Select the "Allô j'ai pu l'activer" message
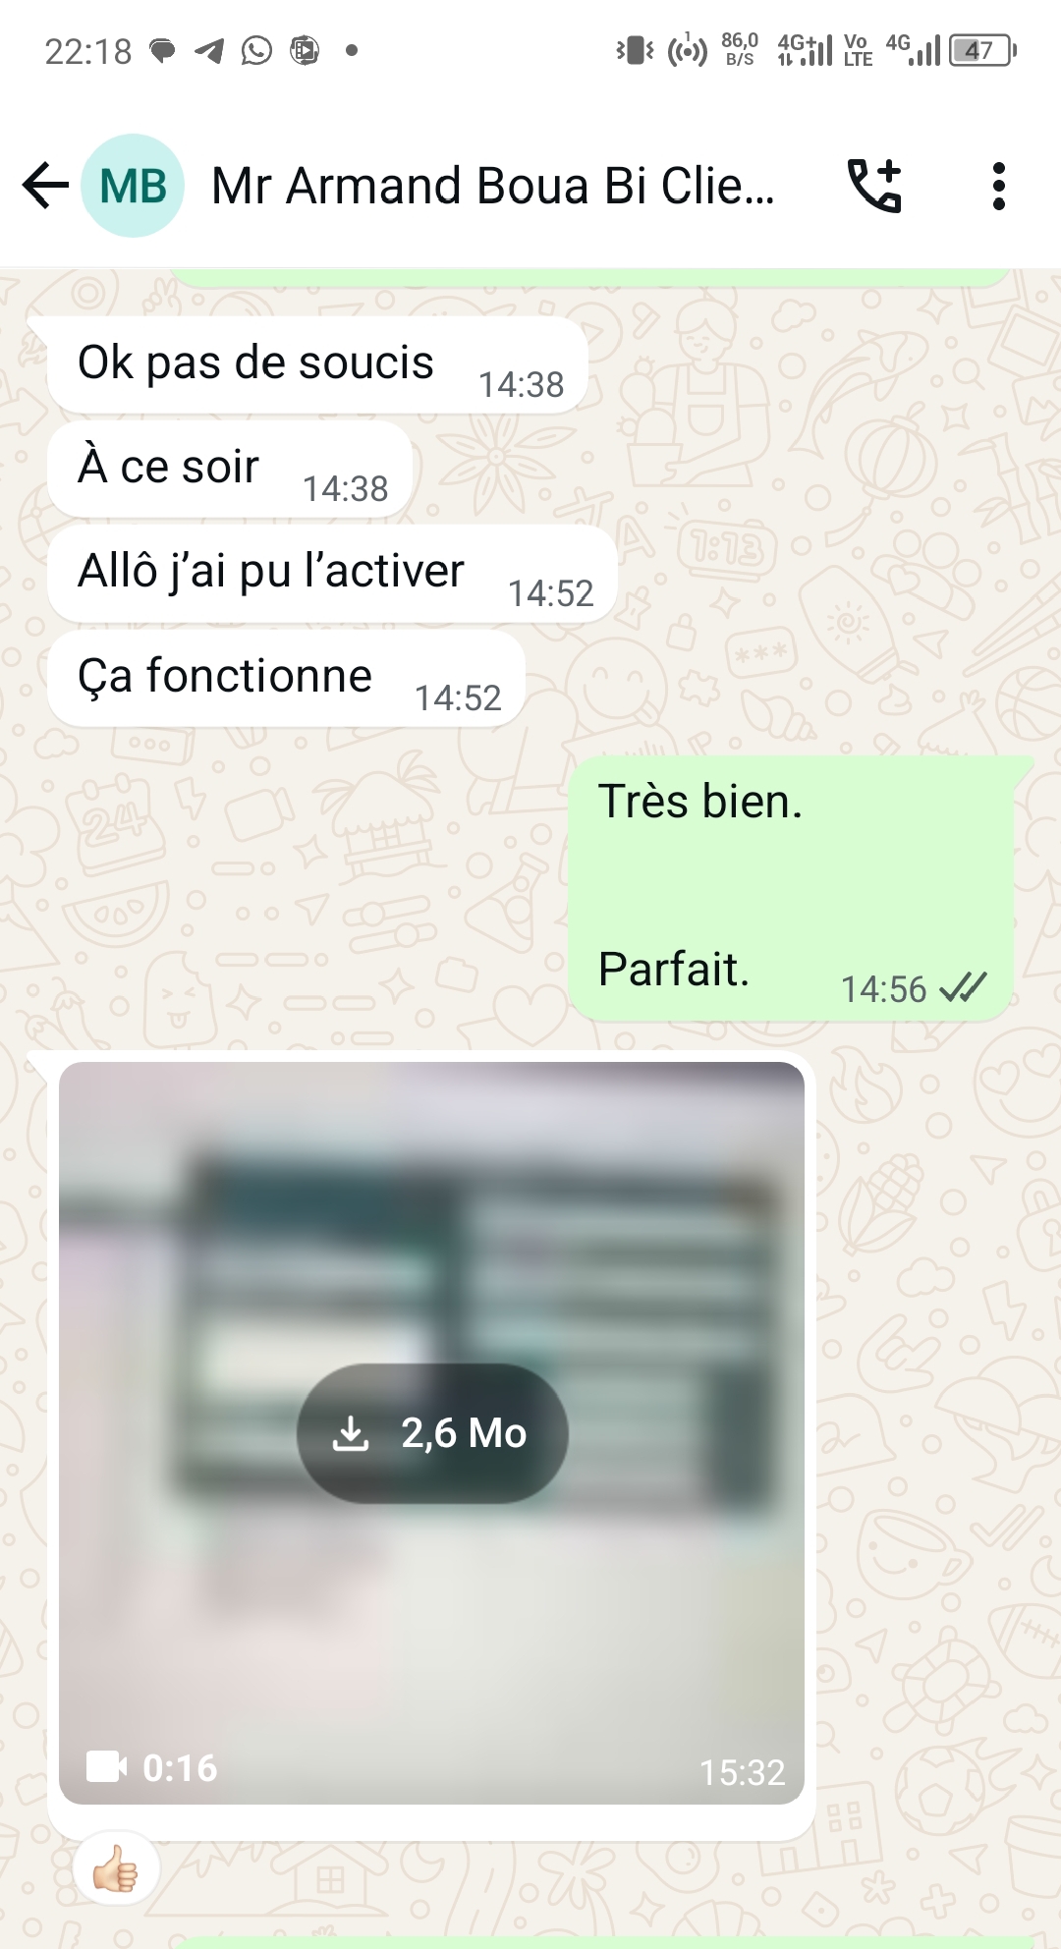Image resolution: width=1061 pixels, height=1949 pixels. point(332,574)
